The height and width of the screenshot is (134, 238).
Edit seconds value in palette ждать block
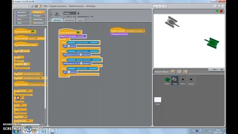coord(22,51)
